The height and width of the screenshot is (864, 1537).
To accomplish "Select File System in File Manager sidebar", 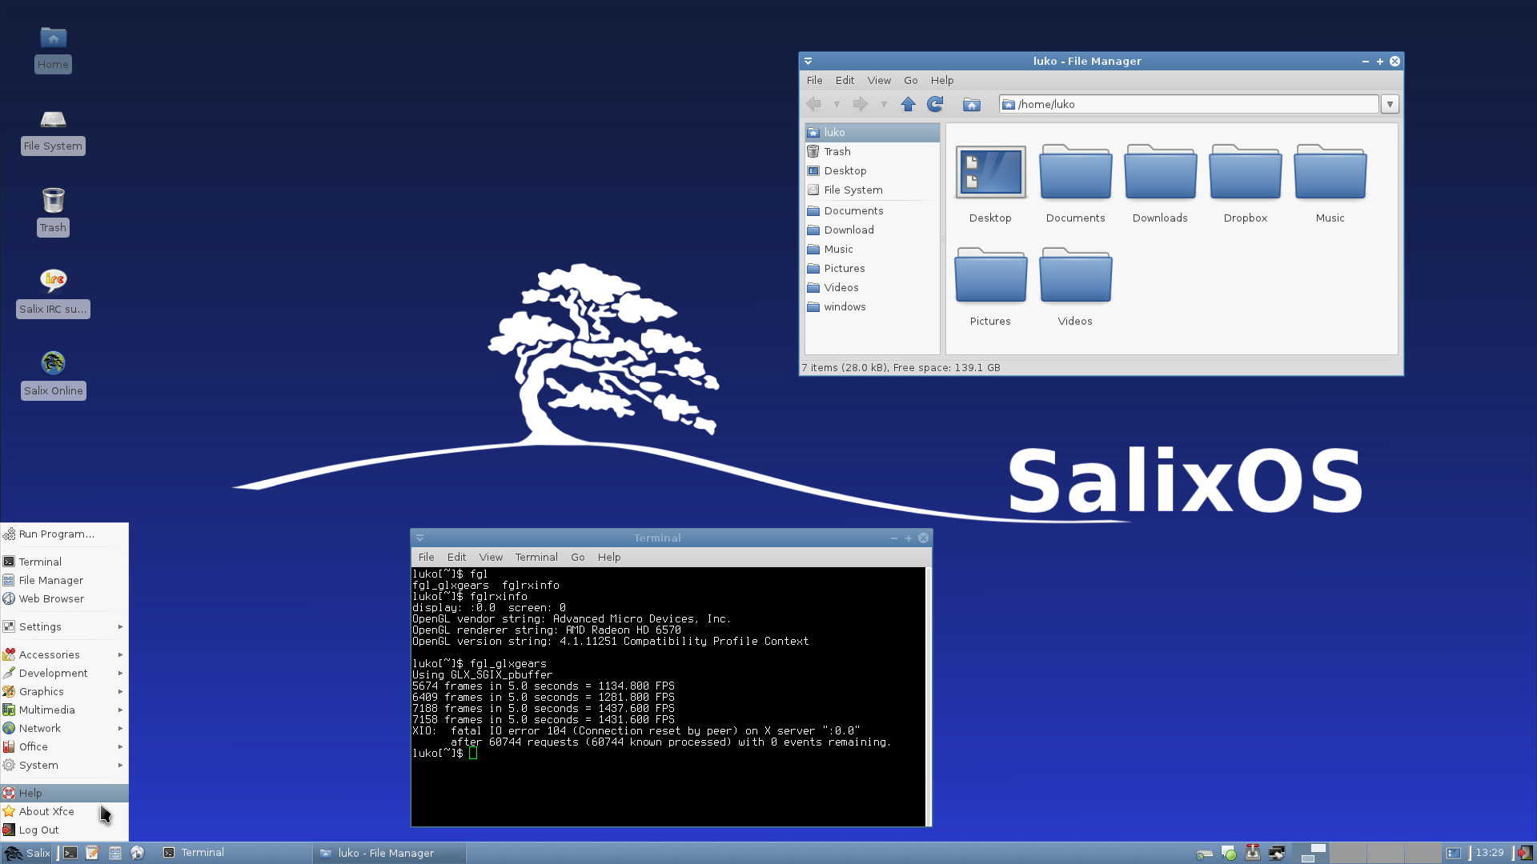I will pyautogui.click(x=872, y=190).
